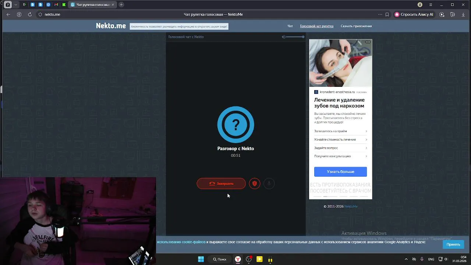Click the system tray microphone icon
471x265 pixels.
tap(422, 259)
